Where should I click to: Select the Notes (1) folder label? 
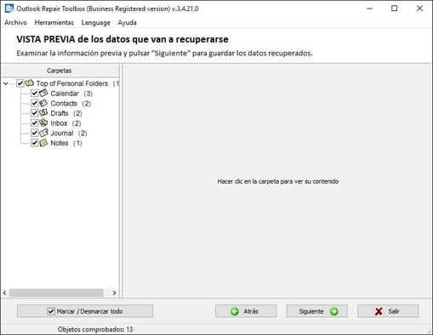tap(66, 143)
